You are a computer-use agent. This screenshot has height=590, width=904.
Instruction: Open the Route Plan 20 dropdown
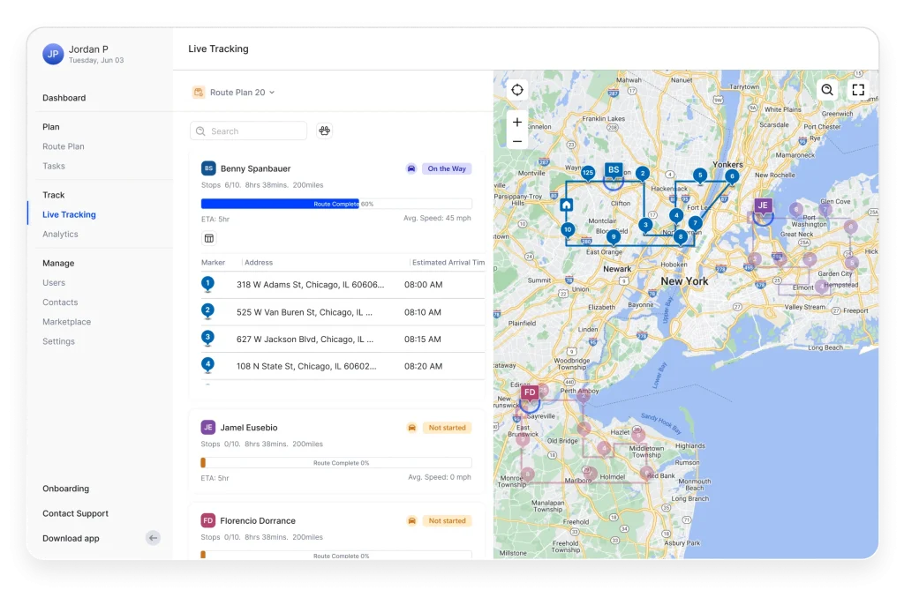click(242, 93)
